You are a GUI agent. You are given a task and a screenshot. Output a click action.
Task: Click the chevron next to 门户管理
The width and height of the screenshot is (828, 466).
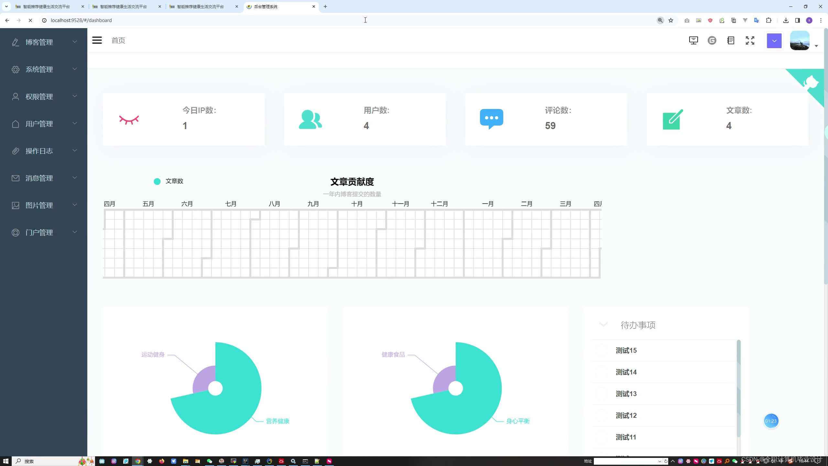click(75, 232)
